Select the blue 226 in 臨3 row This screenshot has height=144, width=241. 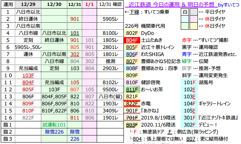[74, 139]
